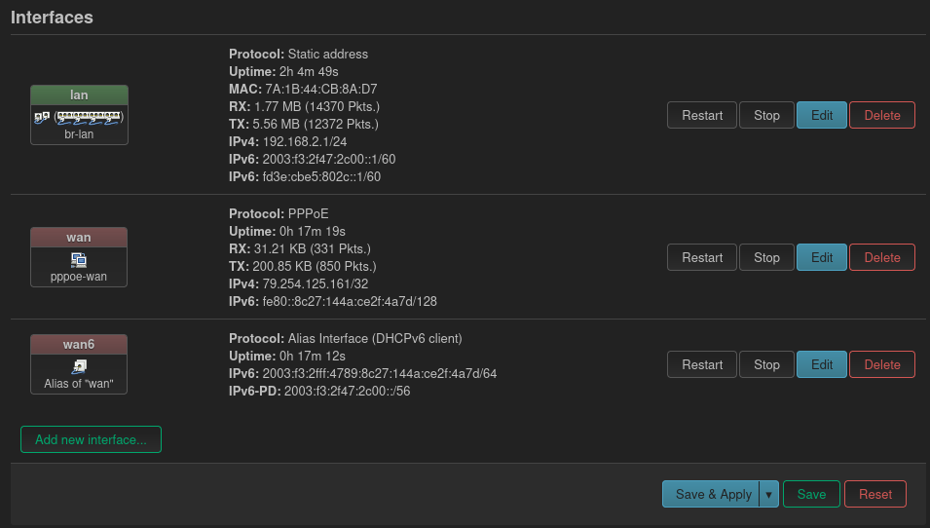The image size is (930, 528).
Task: Click the Save & Apply button
Action: pos(711,494)
